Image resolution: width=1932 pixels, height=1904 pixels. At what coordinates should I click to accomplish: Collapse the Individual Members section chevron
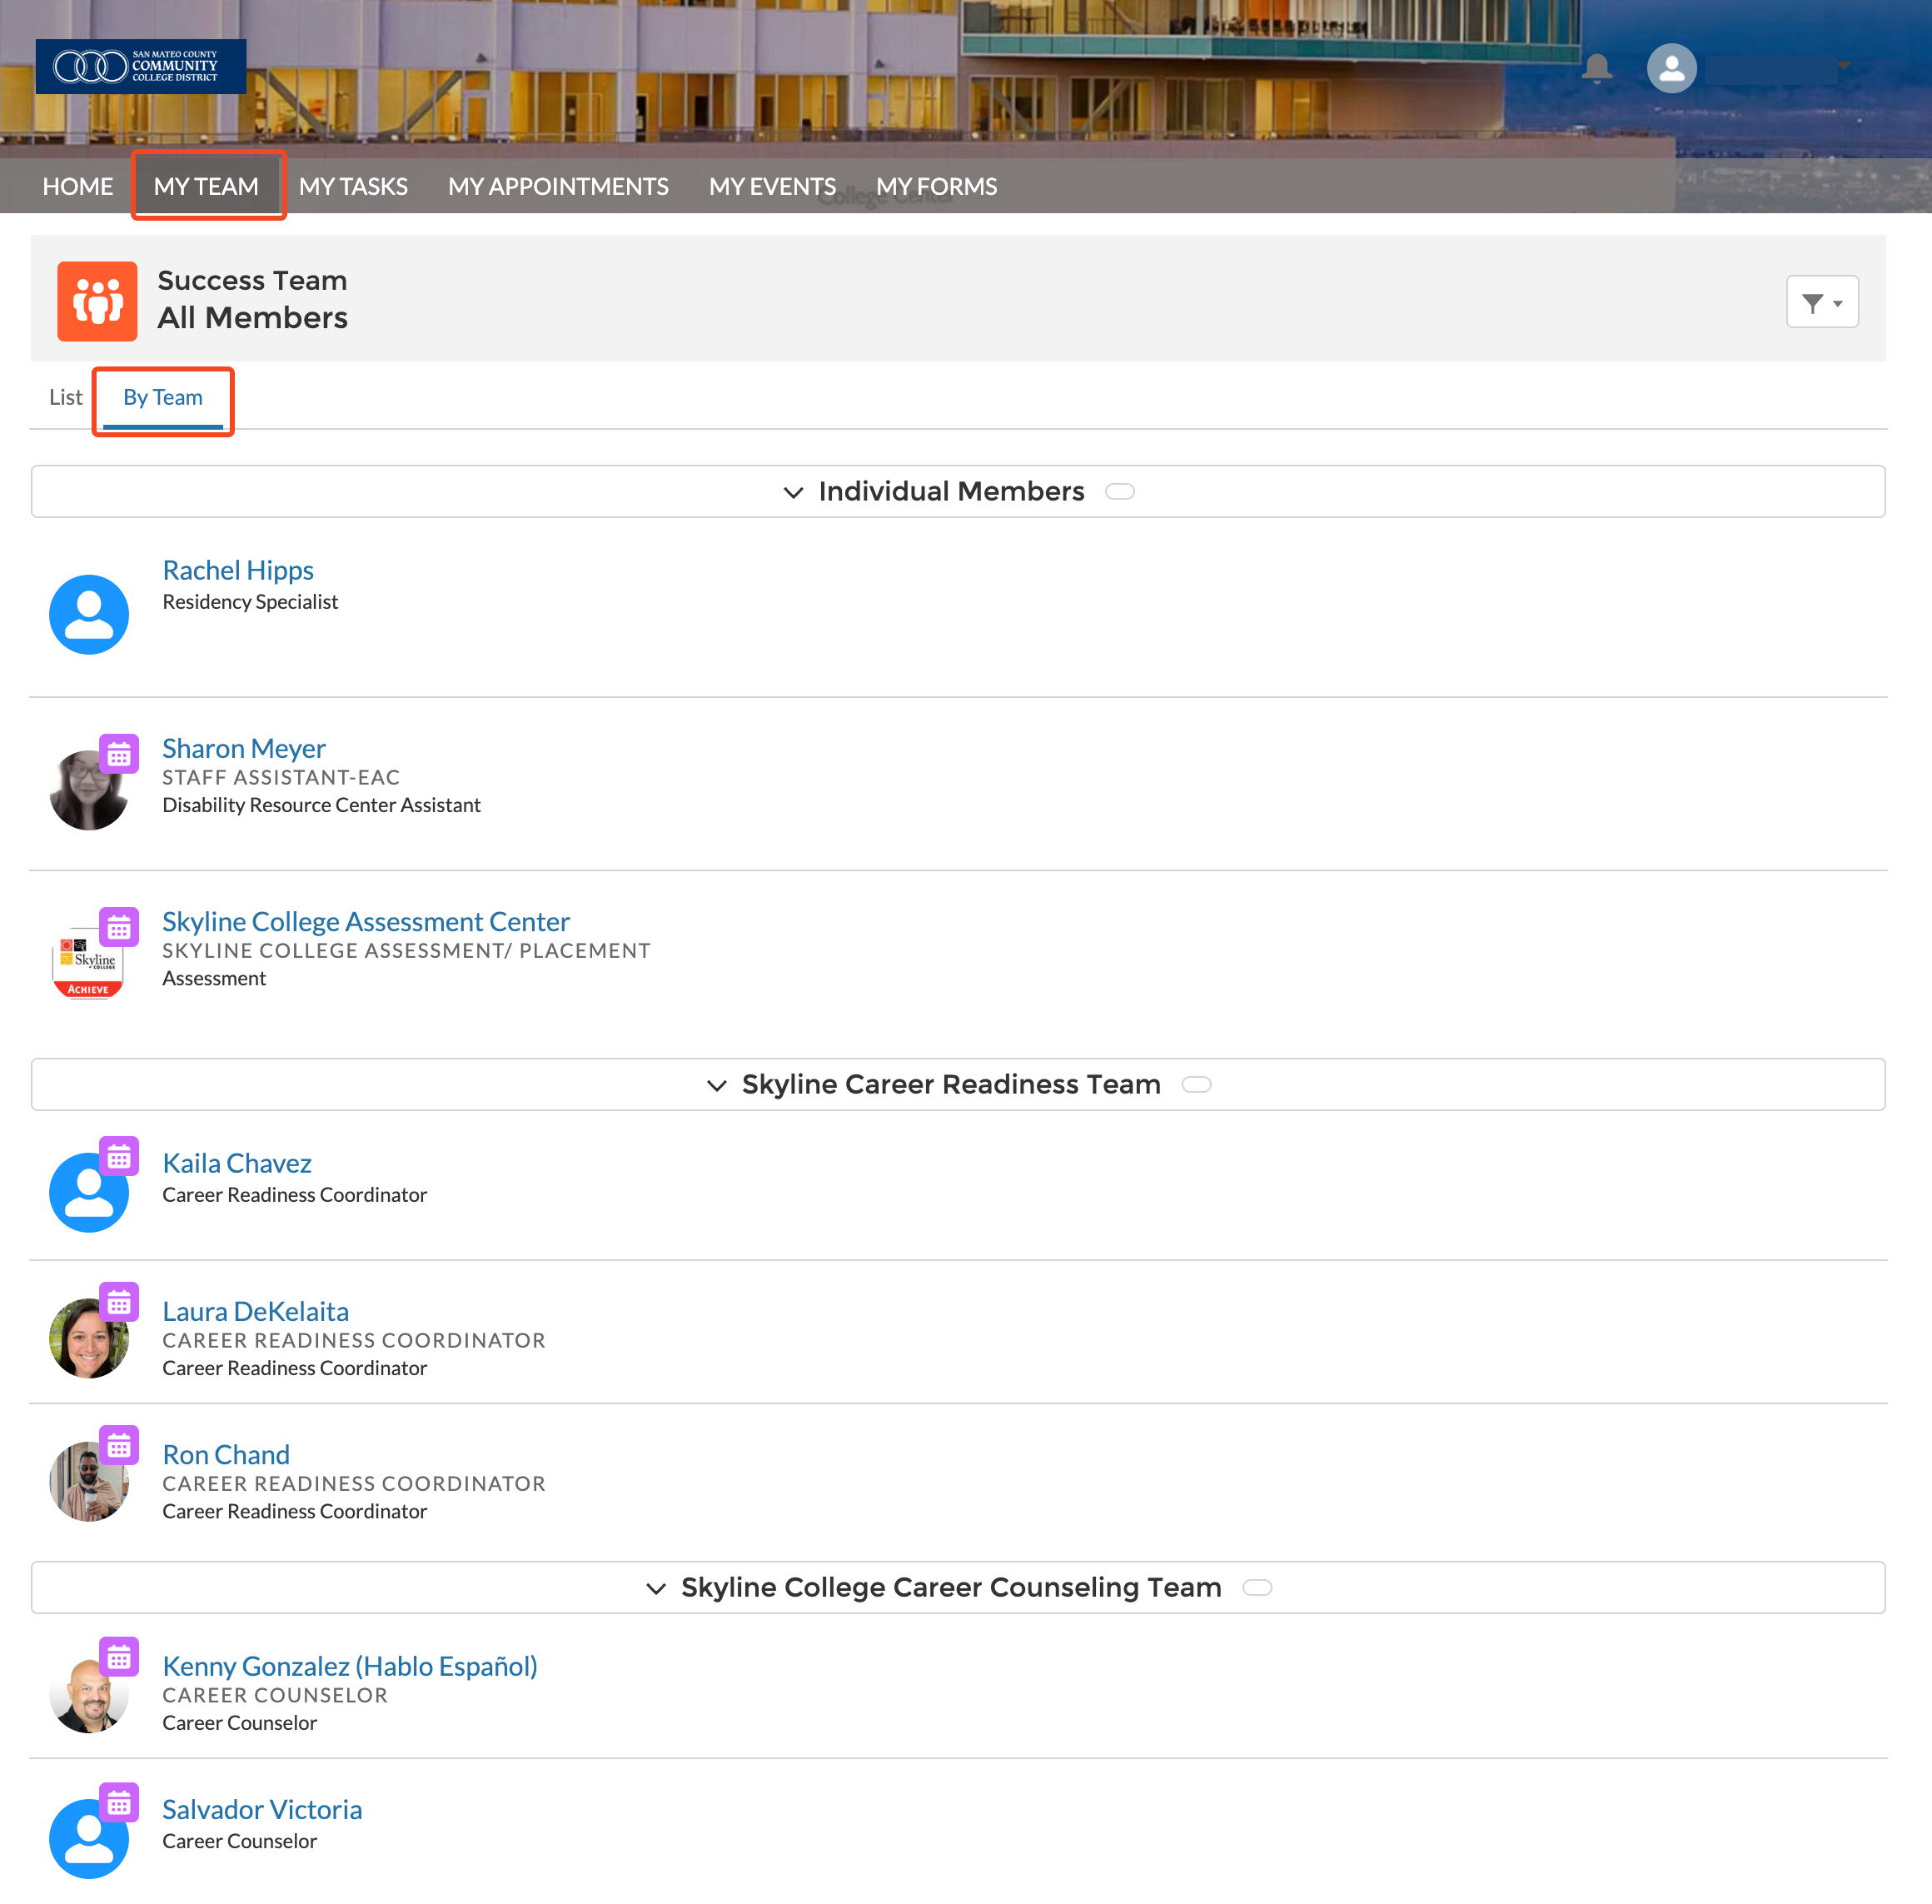click(x=793, y=492)
